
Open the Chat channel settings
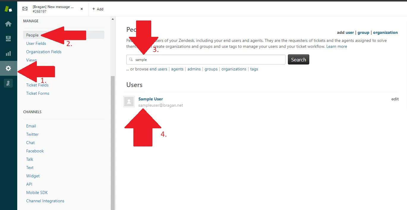[30, 143]
